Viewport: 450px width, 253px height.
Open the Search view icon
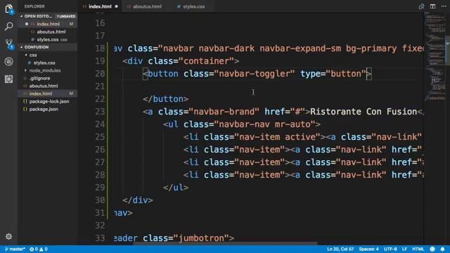[x=9, y=27]
